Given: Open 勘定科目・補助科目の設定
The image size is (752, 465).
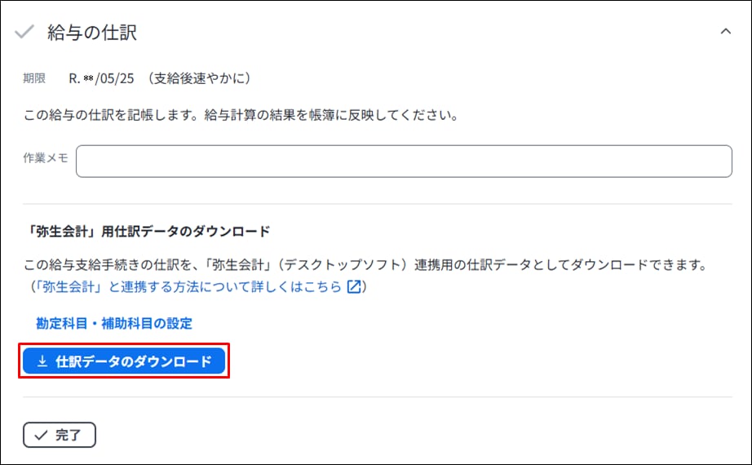Looking at the screenshot, I should 114,323.
